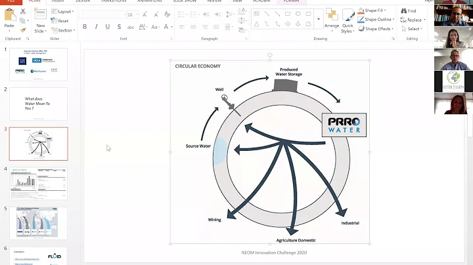473x265 pixels.
Task: Open the columns dropdown
Action: pos(229,27)
